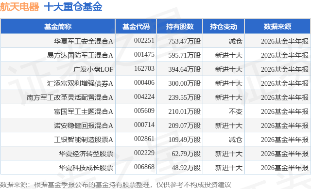Select the 753.47万股 holdings cell
The width and height of the screenshot is (311, 189).
[x=185, y=41]
